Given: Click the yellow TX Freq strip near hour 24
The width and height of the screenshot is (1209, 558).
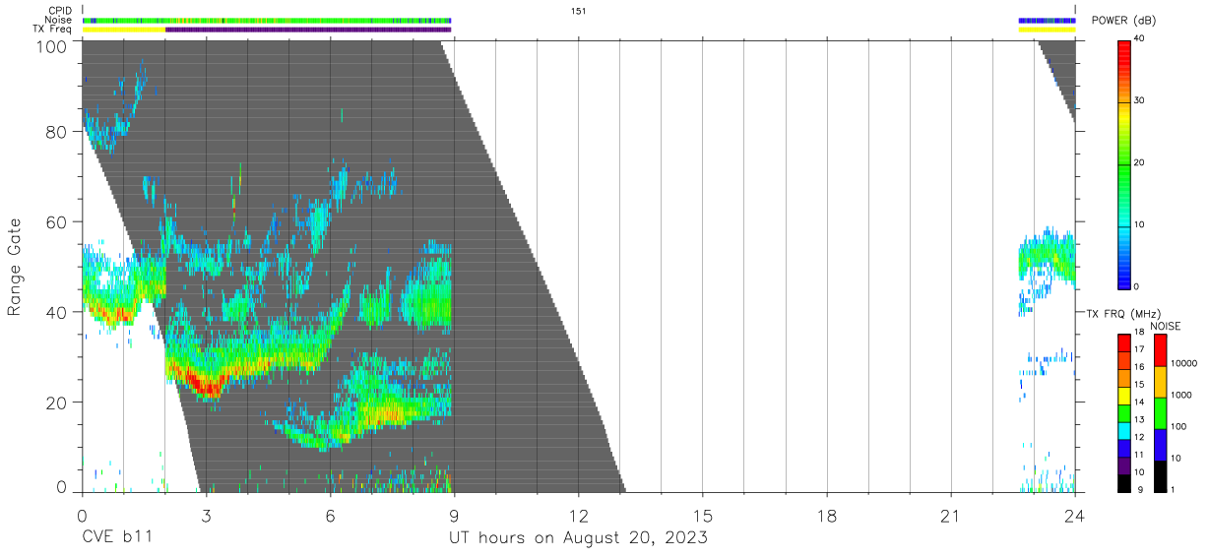Looking at the screenshot, I should [1047, 30].
